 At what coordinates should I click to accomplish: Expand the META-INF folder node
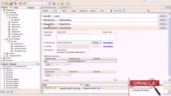7,15
